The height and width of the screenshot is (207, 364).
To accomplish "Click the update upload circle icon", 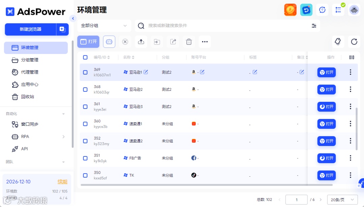I will (x=322, y=10).
